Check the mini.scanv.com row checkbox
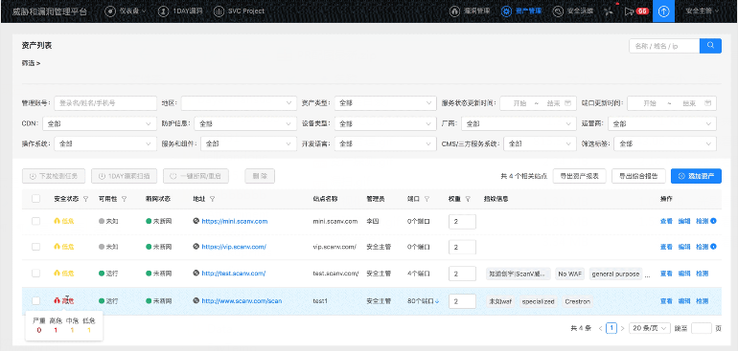The image size is (738, 351). tap(35, 221)
